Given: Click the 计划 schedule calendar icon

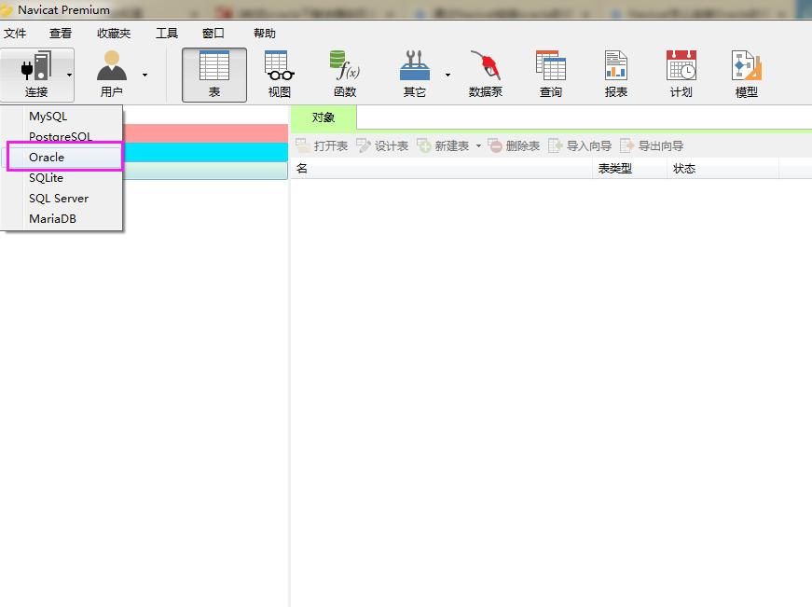Looking at the screenshot, I should [681, 66].
